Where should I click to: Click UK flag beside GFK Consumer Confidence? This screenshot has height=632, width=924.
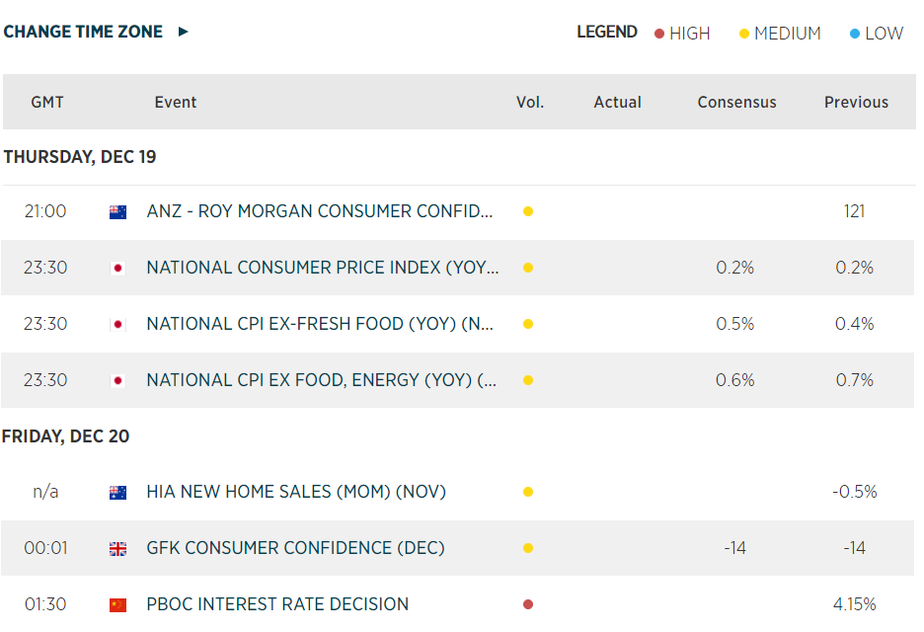[117, 548]
